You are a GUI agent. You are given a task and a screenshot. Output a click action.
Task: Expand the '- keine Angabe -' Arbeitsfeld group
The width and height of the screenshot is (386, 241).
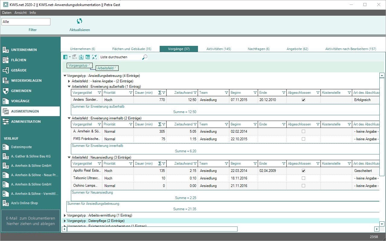click(69, 81)
